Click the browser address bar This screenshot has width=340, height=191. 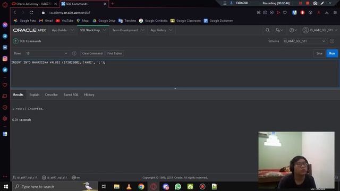coord(150,13)
